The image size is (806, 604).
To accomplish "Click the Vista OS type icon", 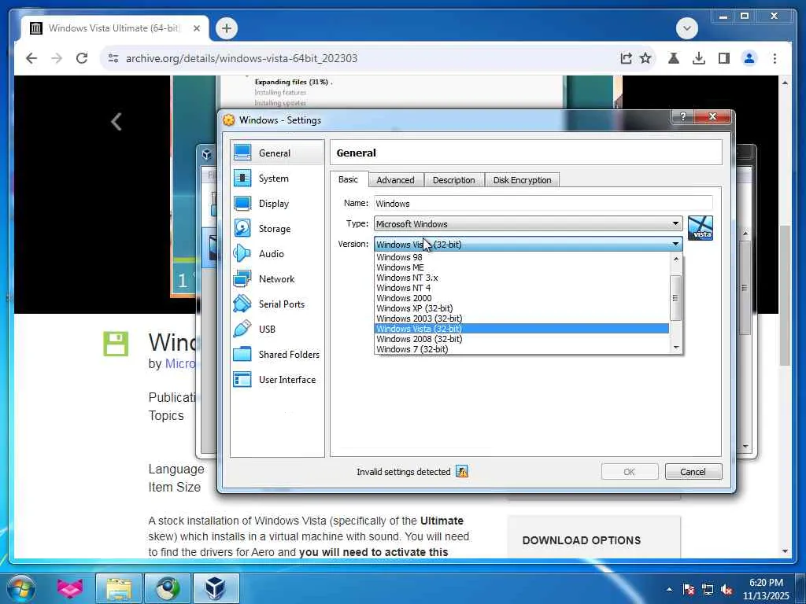I will tap(700, 228).
